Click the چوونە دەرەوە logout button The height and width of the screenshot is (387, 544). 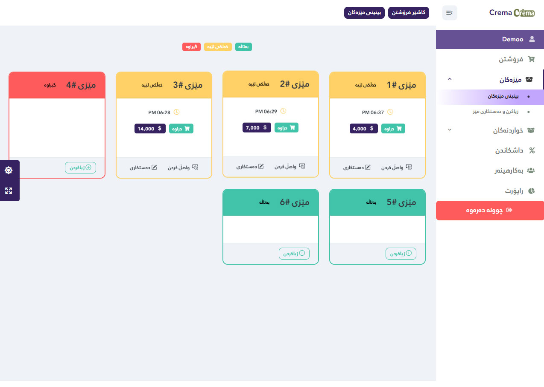click(x=490, y=211)
